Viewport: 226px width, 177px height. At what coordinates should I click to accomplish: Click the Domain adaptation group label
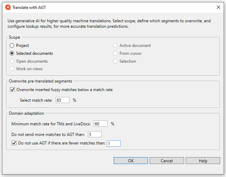tap(26, 113)
